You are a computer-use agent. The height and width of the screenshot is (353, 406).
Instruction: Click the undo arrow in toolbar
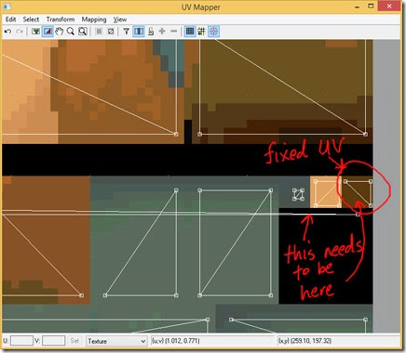(7, 32)
